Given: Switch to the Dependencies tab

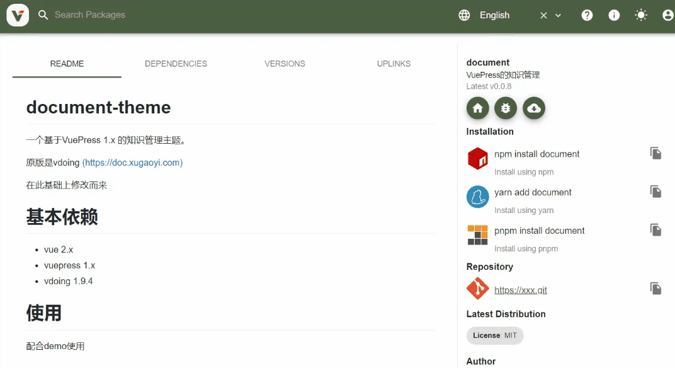Looking at the screenshot, I should click(176, 64).
